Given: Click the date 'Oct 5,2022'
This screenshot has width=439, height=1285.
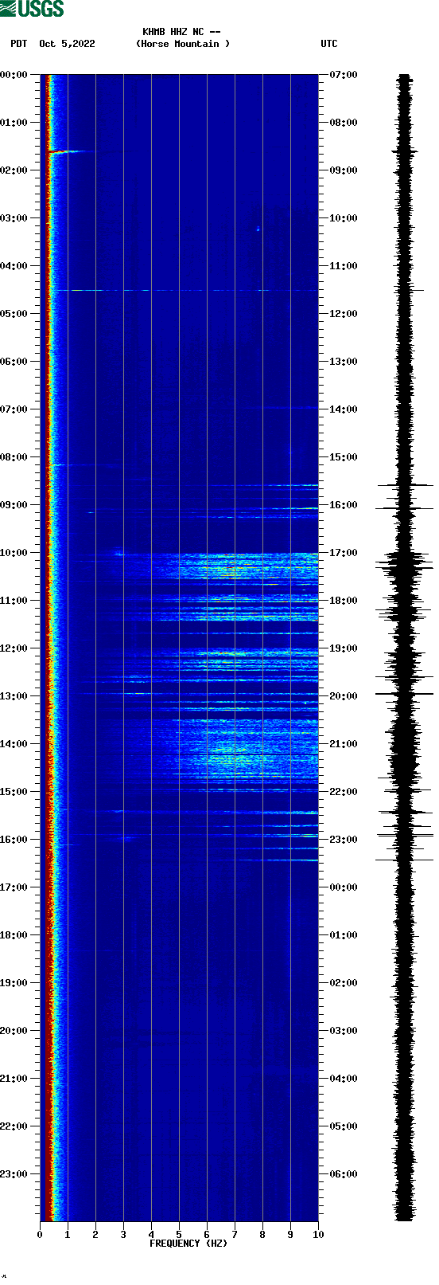Looking at the screenshot, I should click(67, 44).
